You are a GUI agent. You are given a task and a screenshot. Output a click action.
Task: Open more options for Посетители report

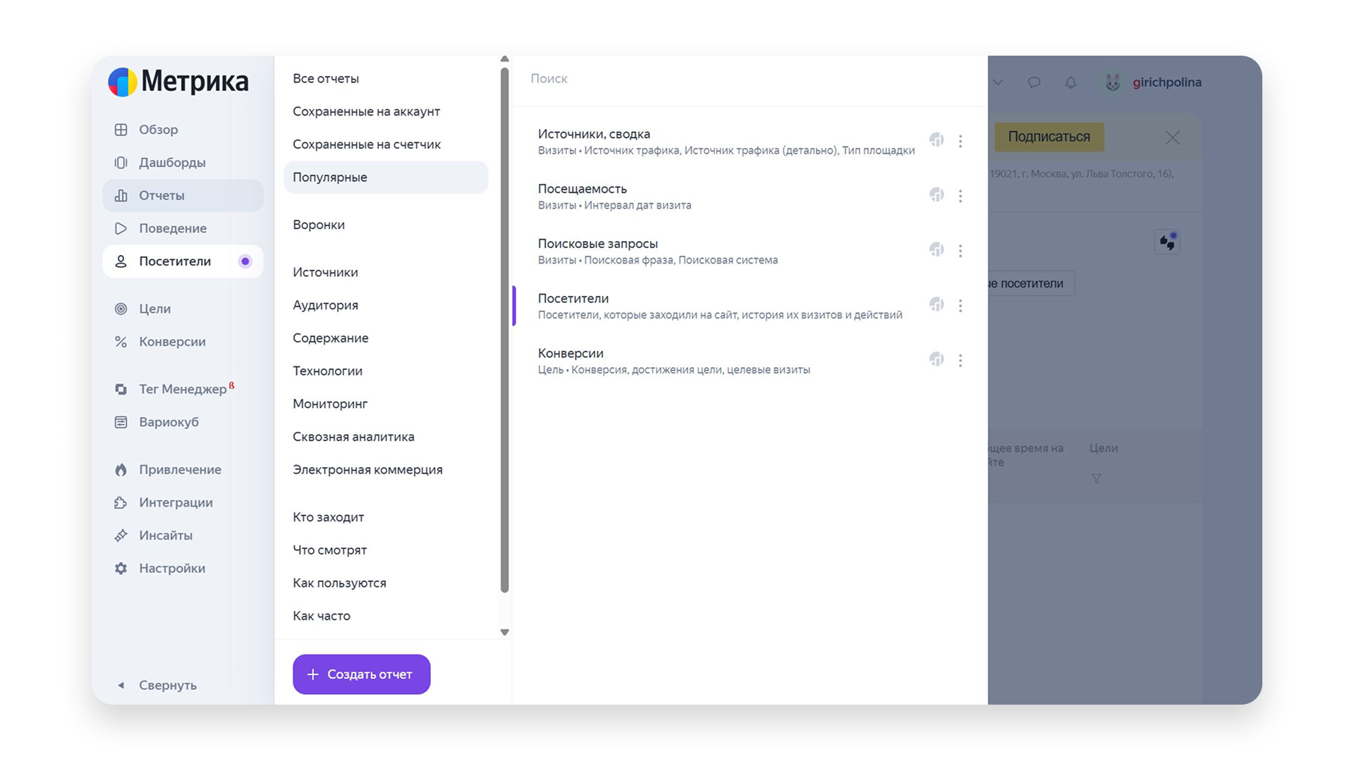tap(960, 306)
